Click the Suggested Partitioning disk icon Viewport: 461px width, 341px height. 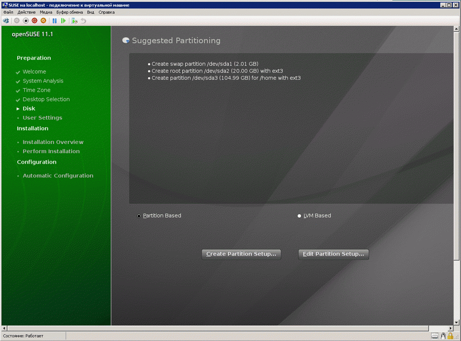pos(126,40)
